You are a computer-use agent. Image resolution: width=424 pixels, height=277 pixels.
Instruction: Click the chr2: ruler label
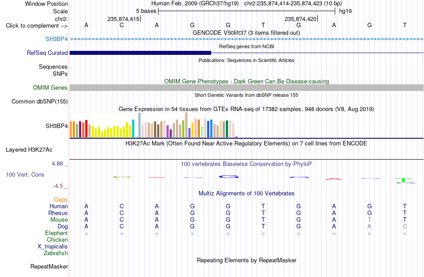coord(62,19)
